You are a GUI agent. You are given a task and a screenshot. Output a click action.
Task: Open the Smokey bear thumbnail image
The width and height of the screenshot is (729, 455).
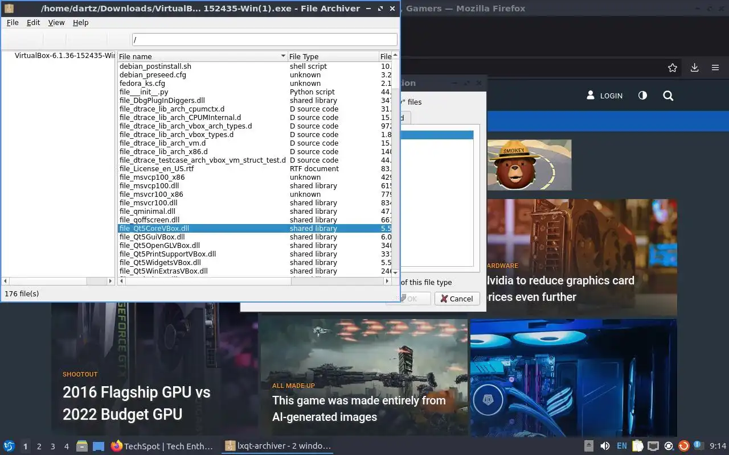529,165
